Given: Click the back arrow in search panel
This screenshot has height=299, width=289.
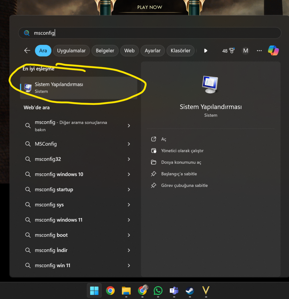Looking at the screenshot, I should pyautogui.click(x=27, y=50).
